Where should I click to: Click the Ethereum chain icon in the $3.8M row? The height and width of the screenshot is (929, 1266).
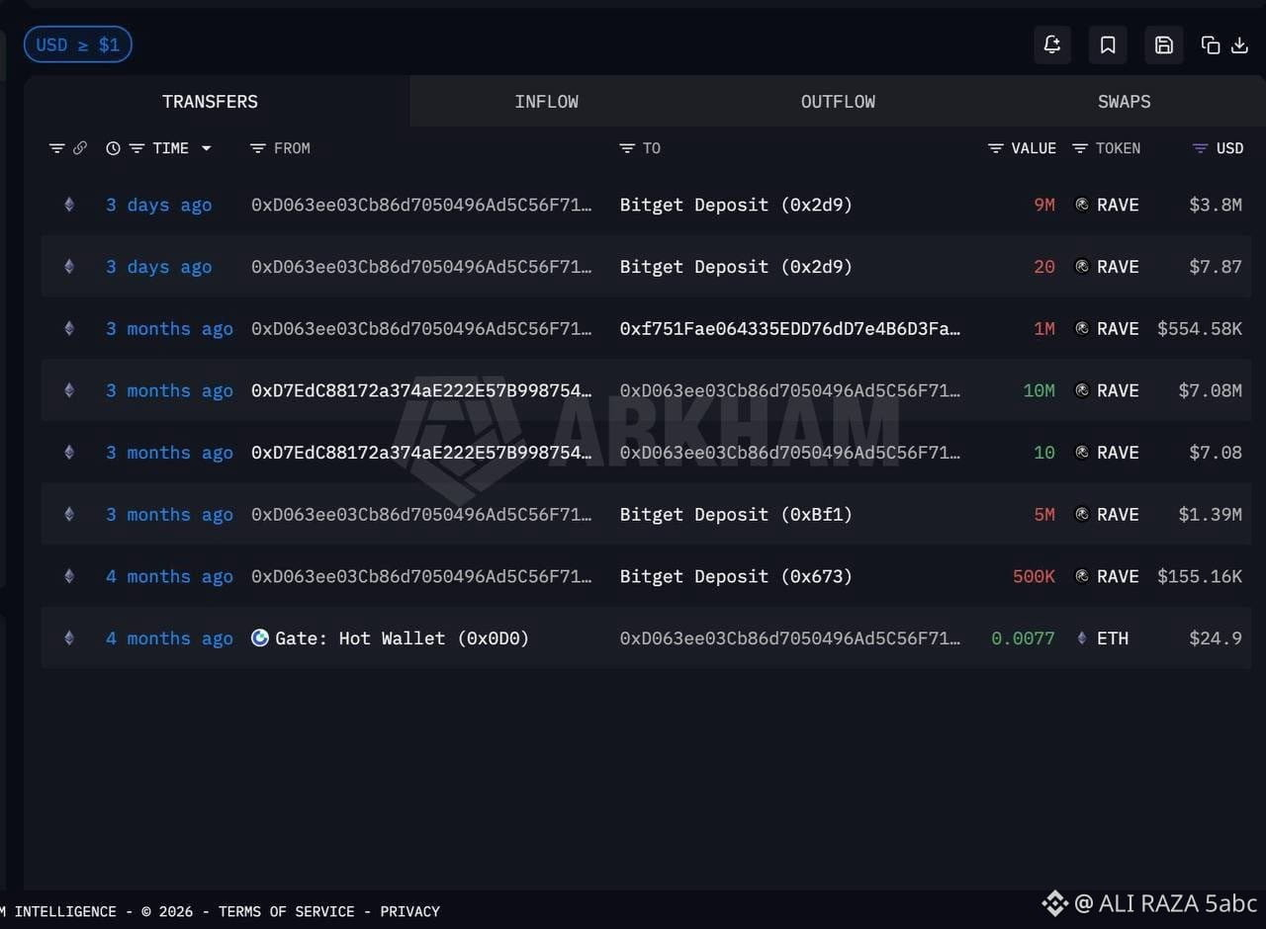(69, 205)
